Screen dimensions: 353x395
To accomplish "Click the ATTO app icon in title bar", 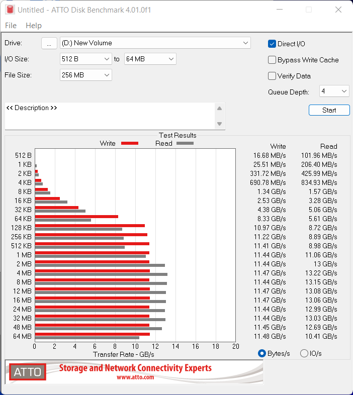I will point(9,10).
